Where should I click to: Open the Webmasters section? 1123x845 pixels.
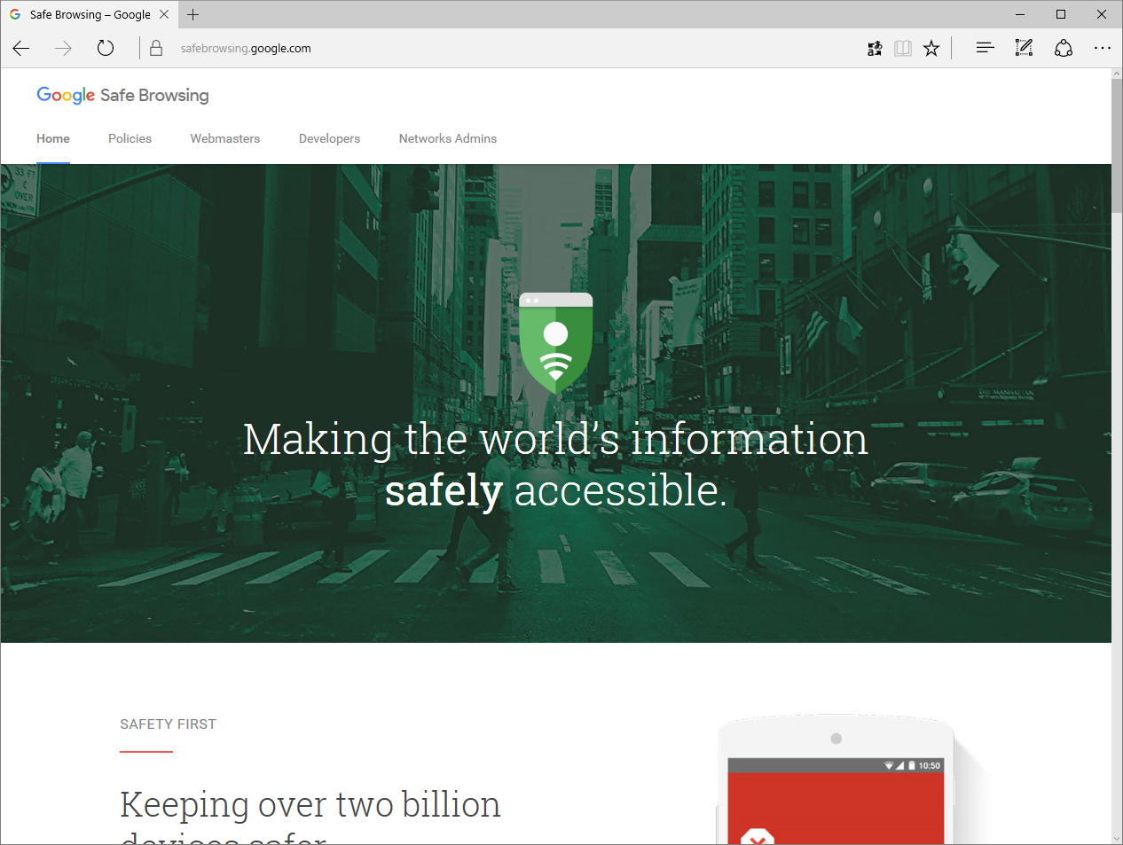[224, 138]
